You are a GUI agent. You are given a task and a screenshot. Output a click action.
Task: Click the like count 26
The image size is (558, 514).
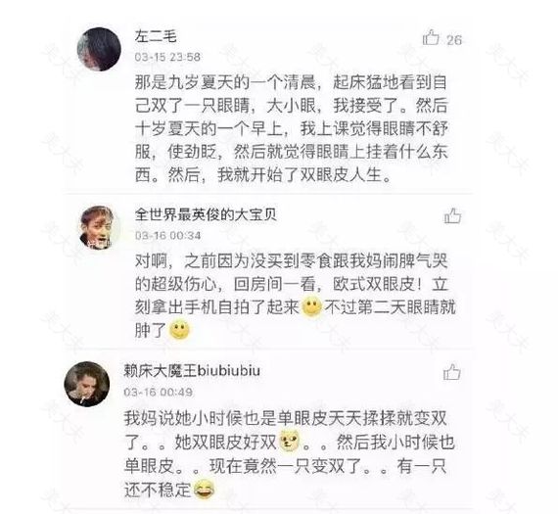(x=454, y=40)
